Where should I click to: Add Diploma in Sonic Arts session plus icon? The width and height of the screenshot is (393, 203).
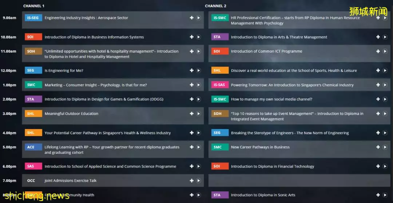point(378,195)
